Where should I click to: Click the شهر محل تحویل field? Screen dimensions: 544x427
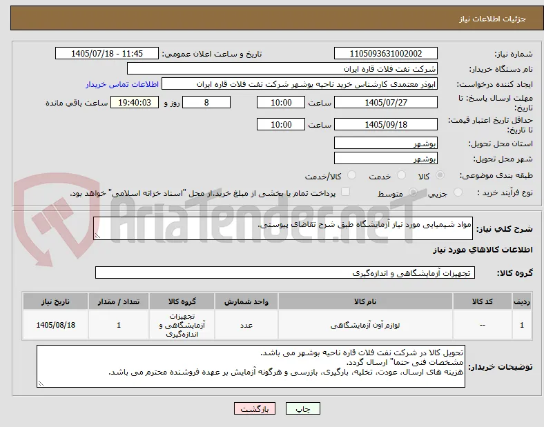pos(386,159)
